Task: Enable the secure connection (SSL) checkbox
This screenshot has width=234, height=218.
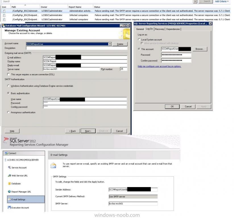Action: 9,74
